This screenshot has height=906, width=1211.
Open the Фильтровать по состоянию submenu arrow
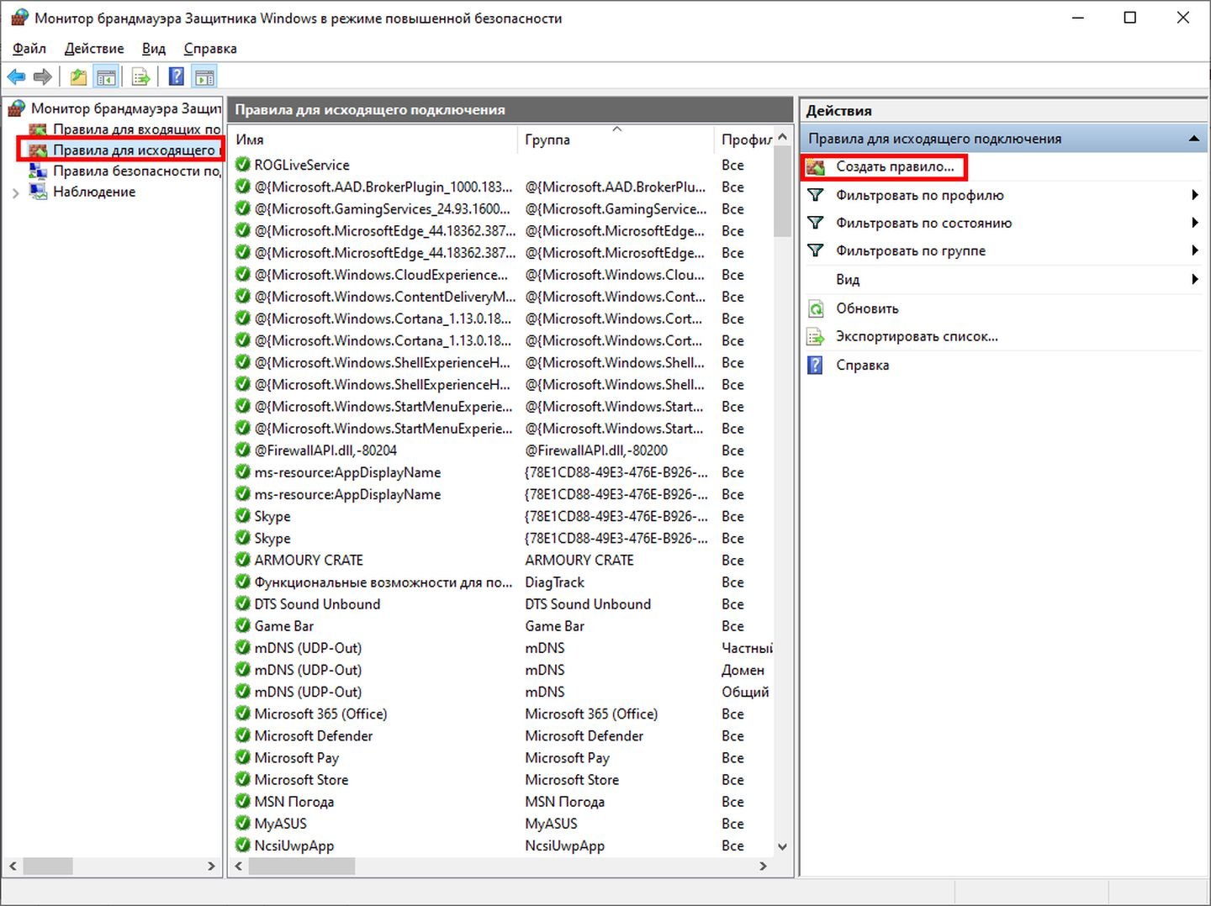coord(1194,223)
